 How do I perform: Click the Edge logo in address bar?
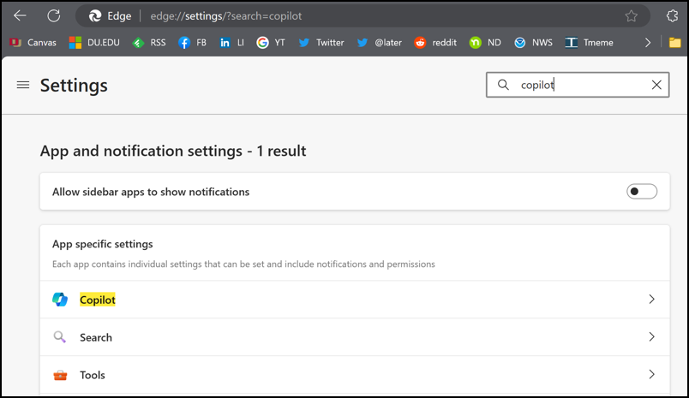pyautogui.click(x=95, y=16)
